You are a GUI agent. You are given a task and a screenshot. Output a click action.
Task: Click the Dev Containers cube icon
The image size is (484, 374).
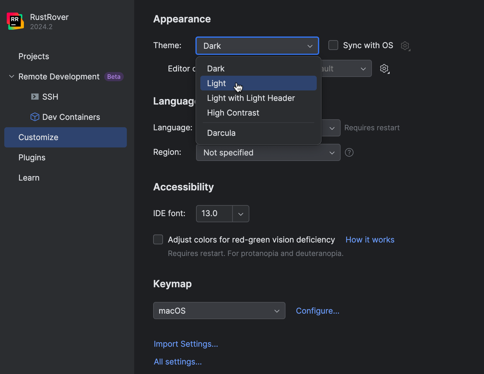[35, 117]
